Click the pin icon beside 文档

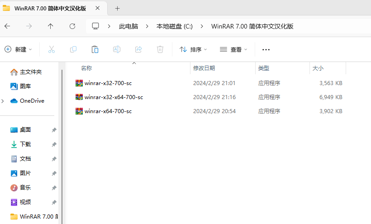click(x=54, y=159)
